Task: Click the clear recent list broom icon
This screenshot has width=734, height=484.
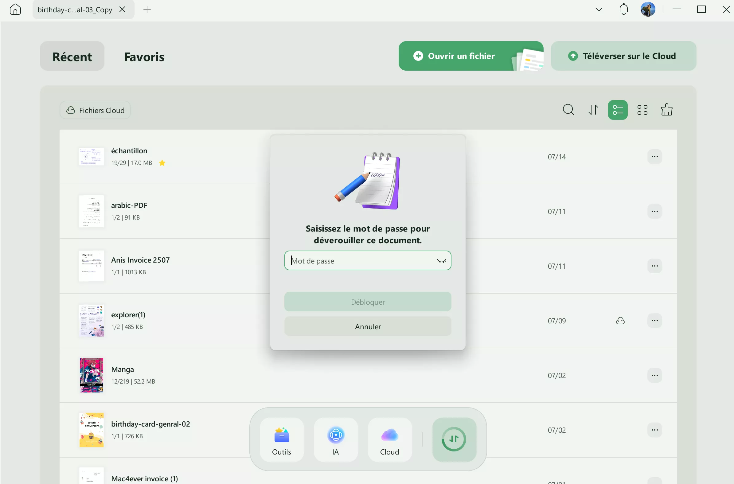Action: pos(667,110)
